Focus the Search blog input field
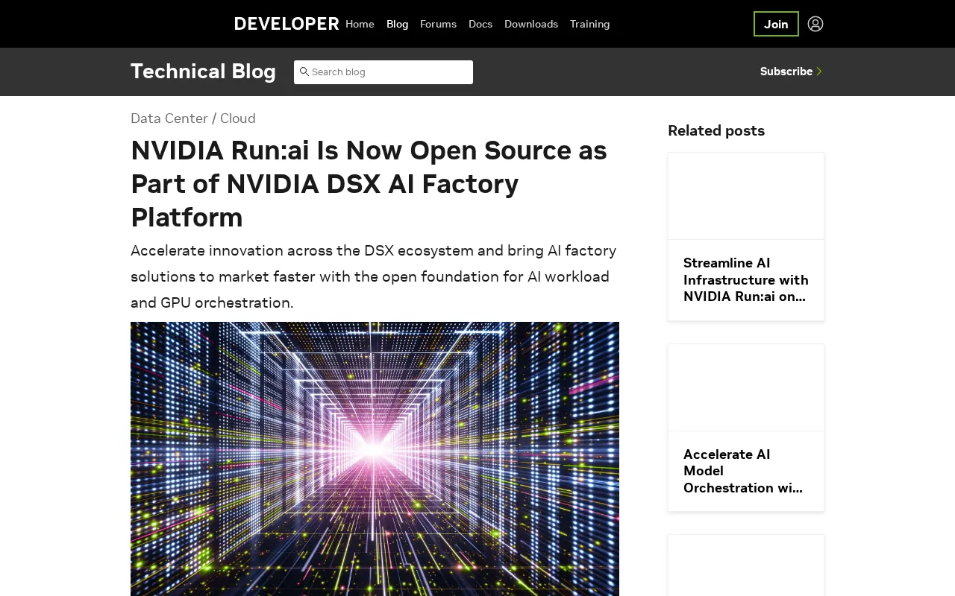This screenshot has width=955, height=596. point(383,72)
